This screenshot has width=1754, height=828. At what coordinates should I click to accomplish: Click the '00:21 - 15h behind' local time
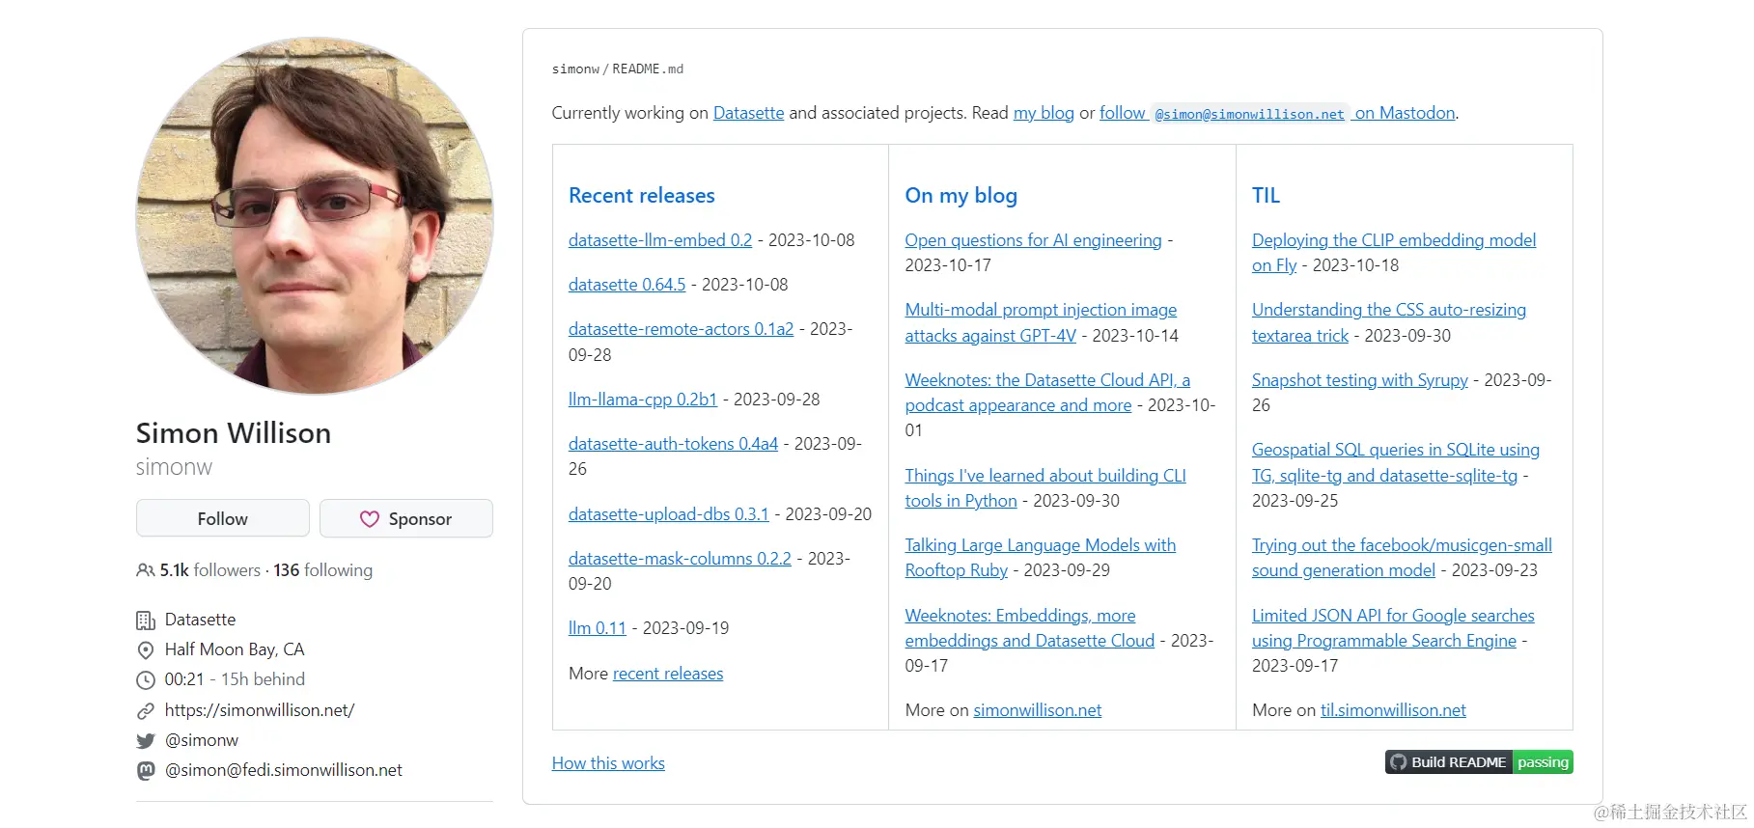pyautogui.click(x=235, y=679)
